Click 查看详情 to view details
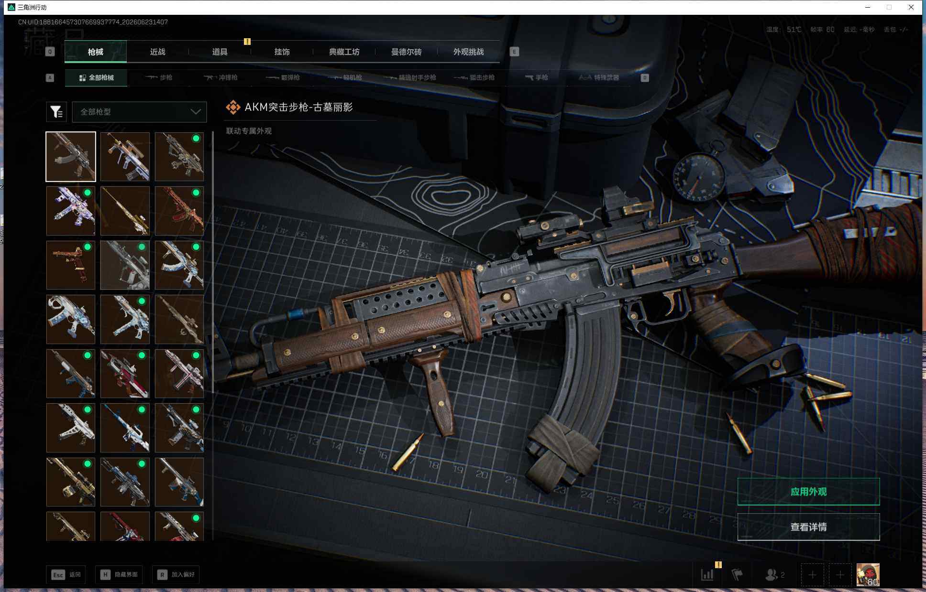926x592 pixels. click(x=808, y=527)
